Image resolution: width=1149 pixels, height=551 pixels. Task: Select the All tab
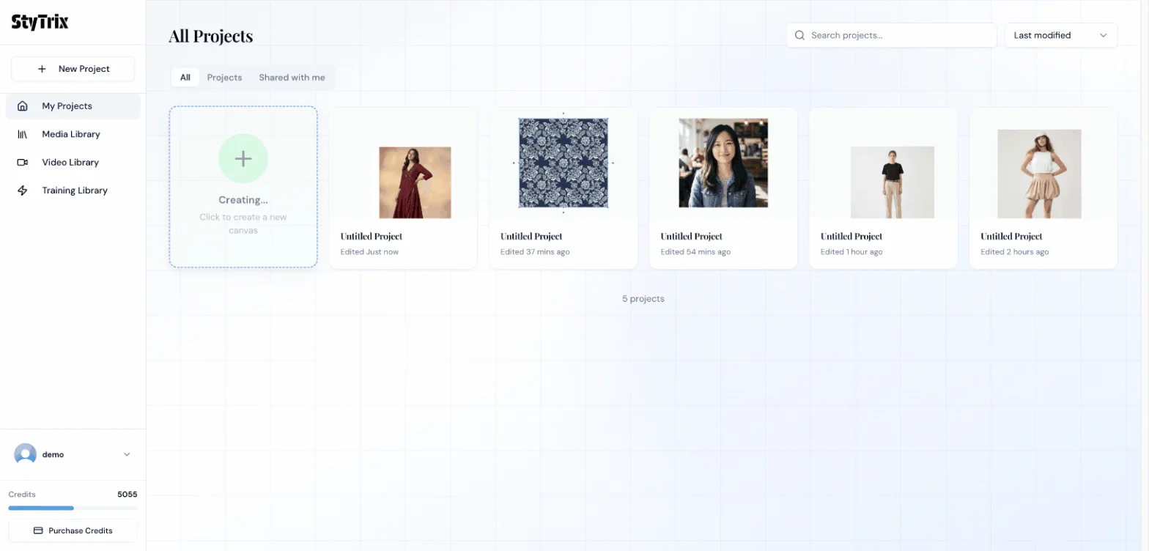[185, 78]
